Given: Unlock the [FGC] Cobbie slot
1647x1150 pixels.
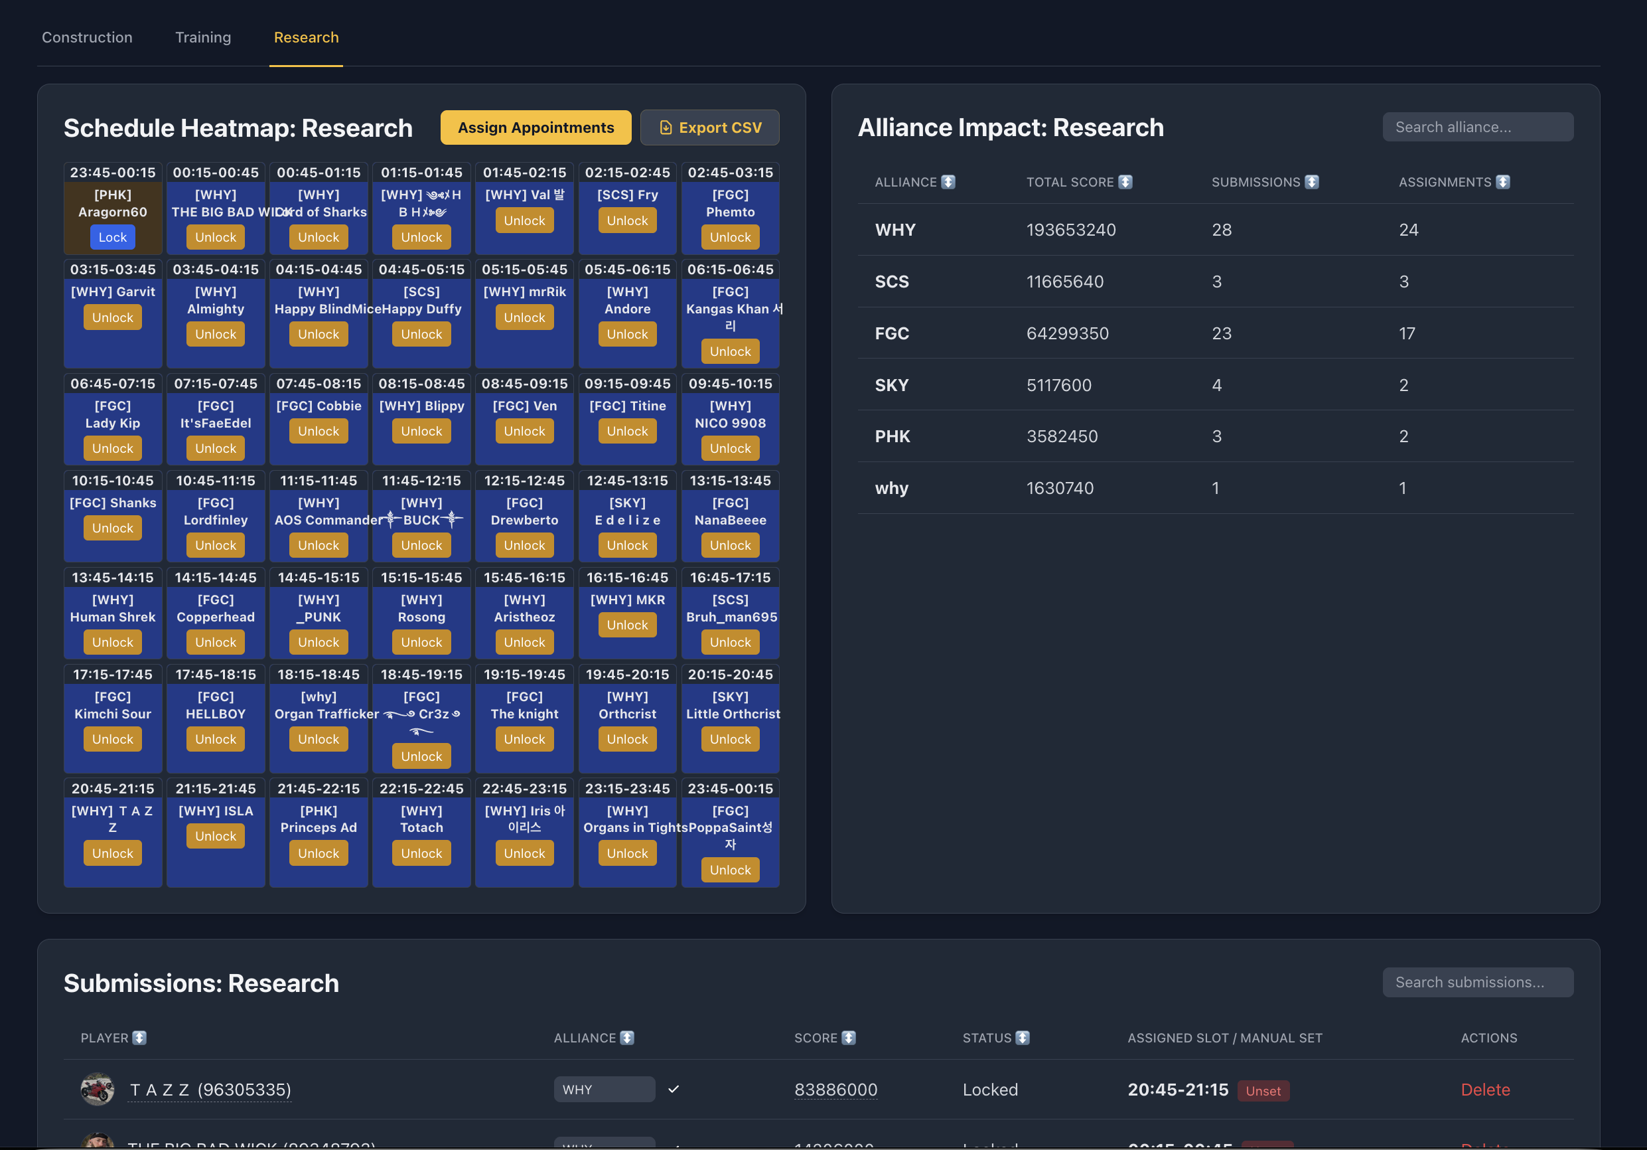Looking at the screenshot, I should (x=319, y=432).
